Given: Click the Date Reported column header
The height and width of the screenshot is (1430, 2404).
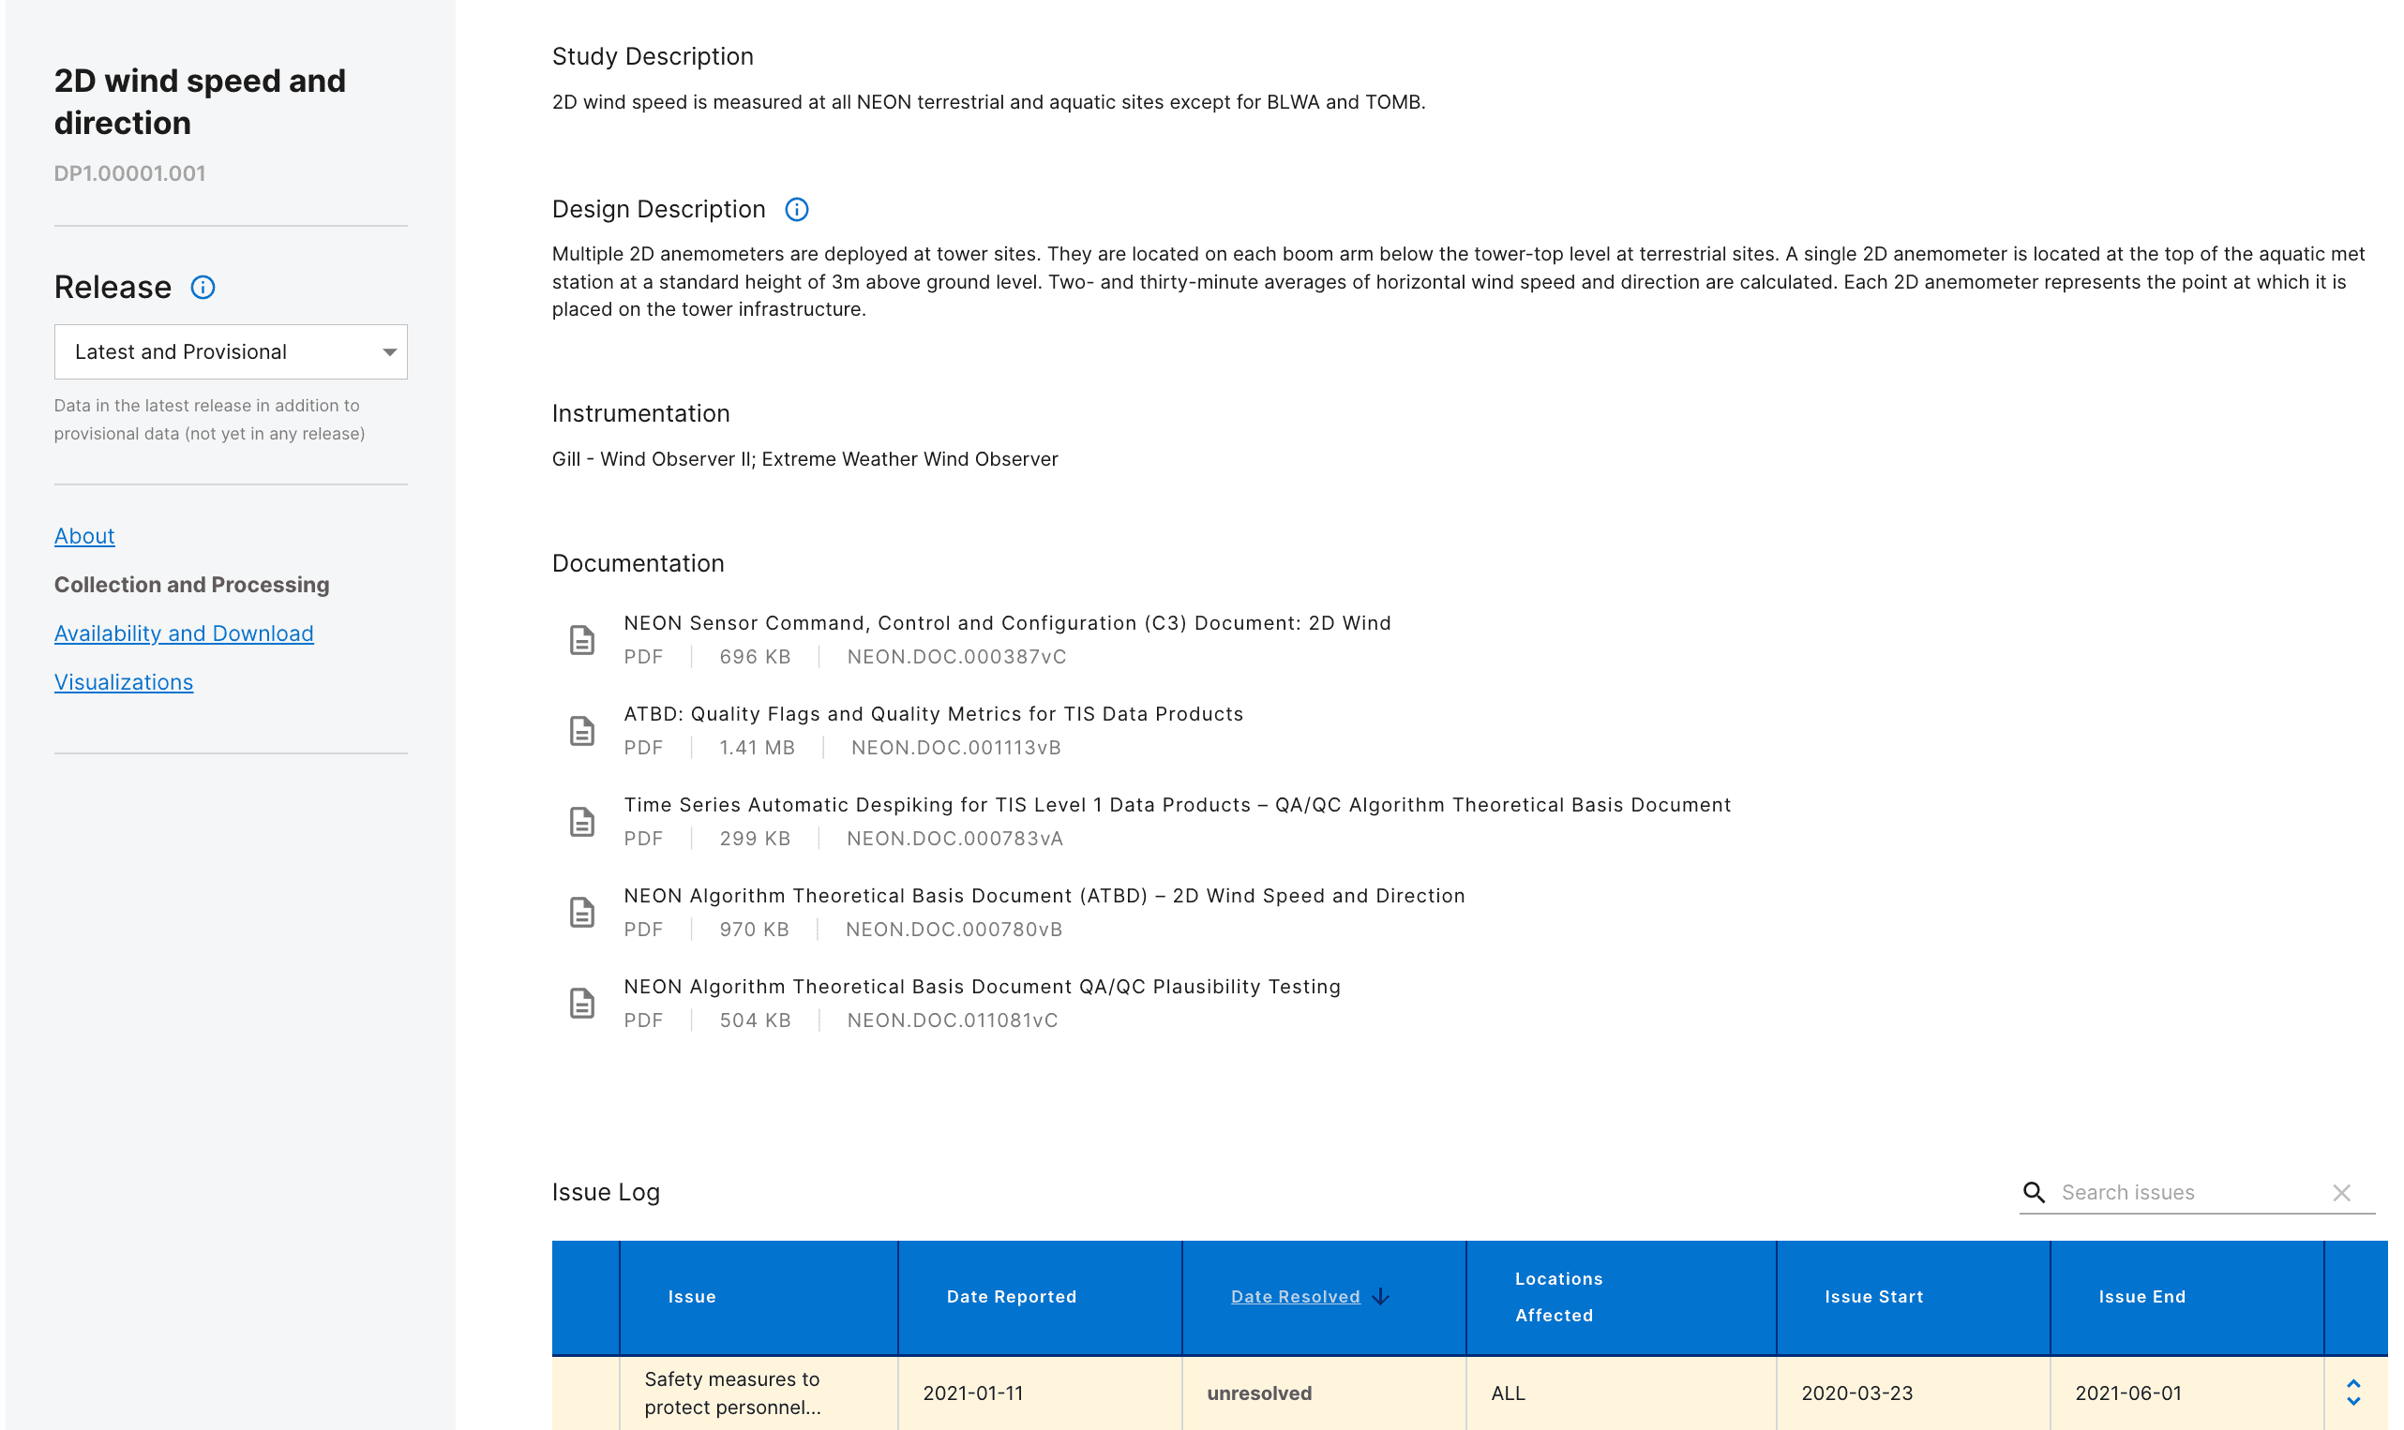Looking at the screenshot, I should pos(1011,1297).
